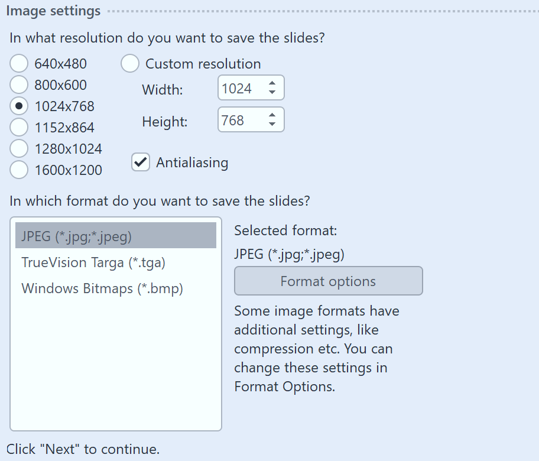Open the Format options dialog
Screen dimensions: 539x461
coord(328,281)
